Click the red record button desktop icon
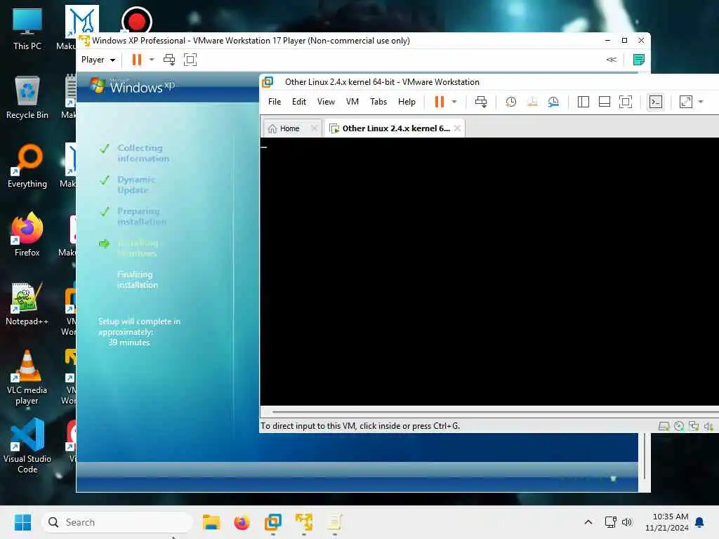719x539 pixels. (137, 20)
